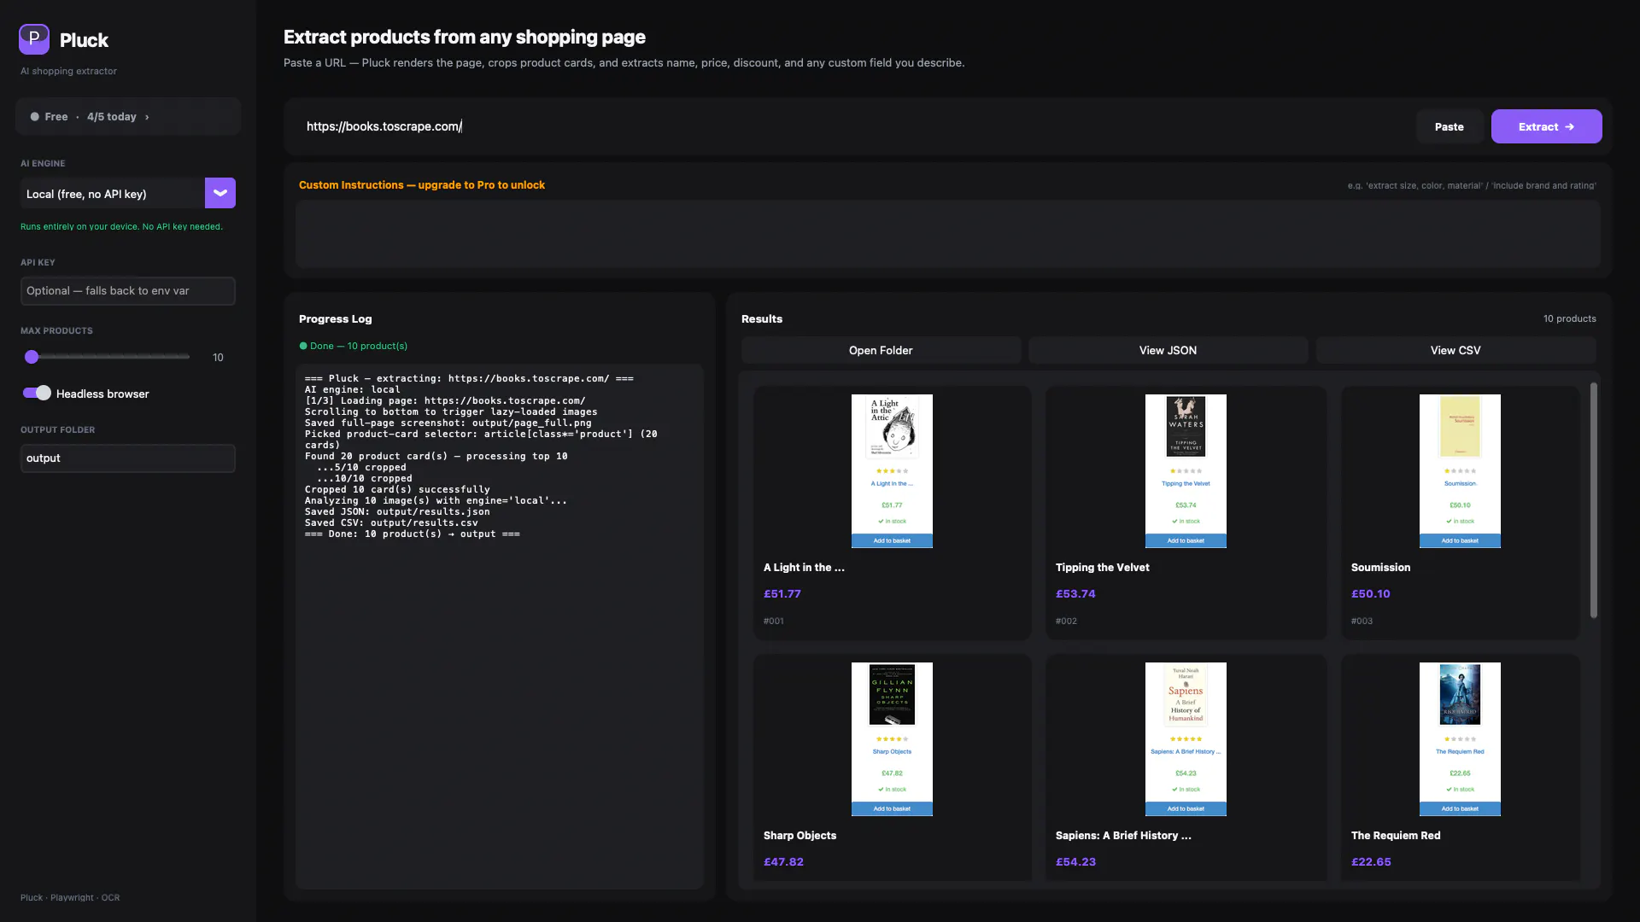1640x922 pixels.
Task: Click the 'Pluck · Playwright · OCR' footer
Action: pyautogui.click(x=70, y=897)
